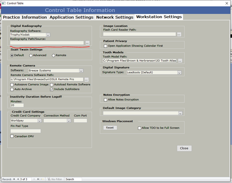This screenshot has width=232, height=183.
Task: Enable Allow Notes Encryption
Action: (106, 99)
